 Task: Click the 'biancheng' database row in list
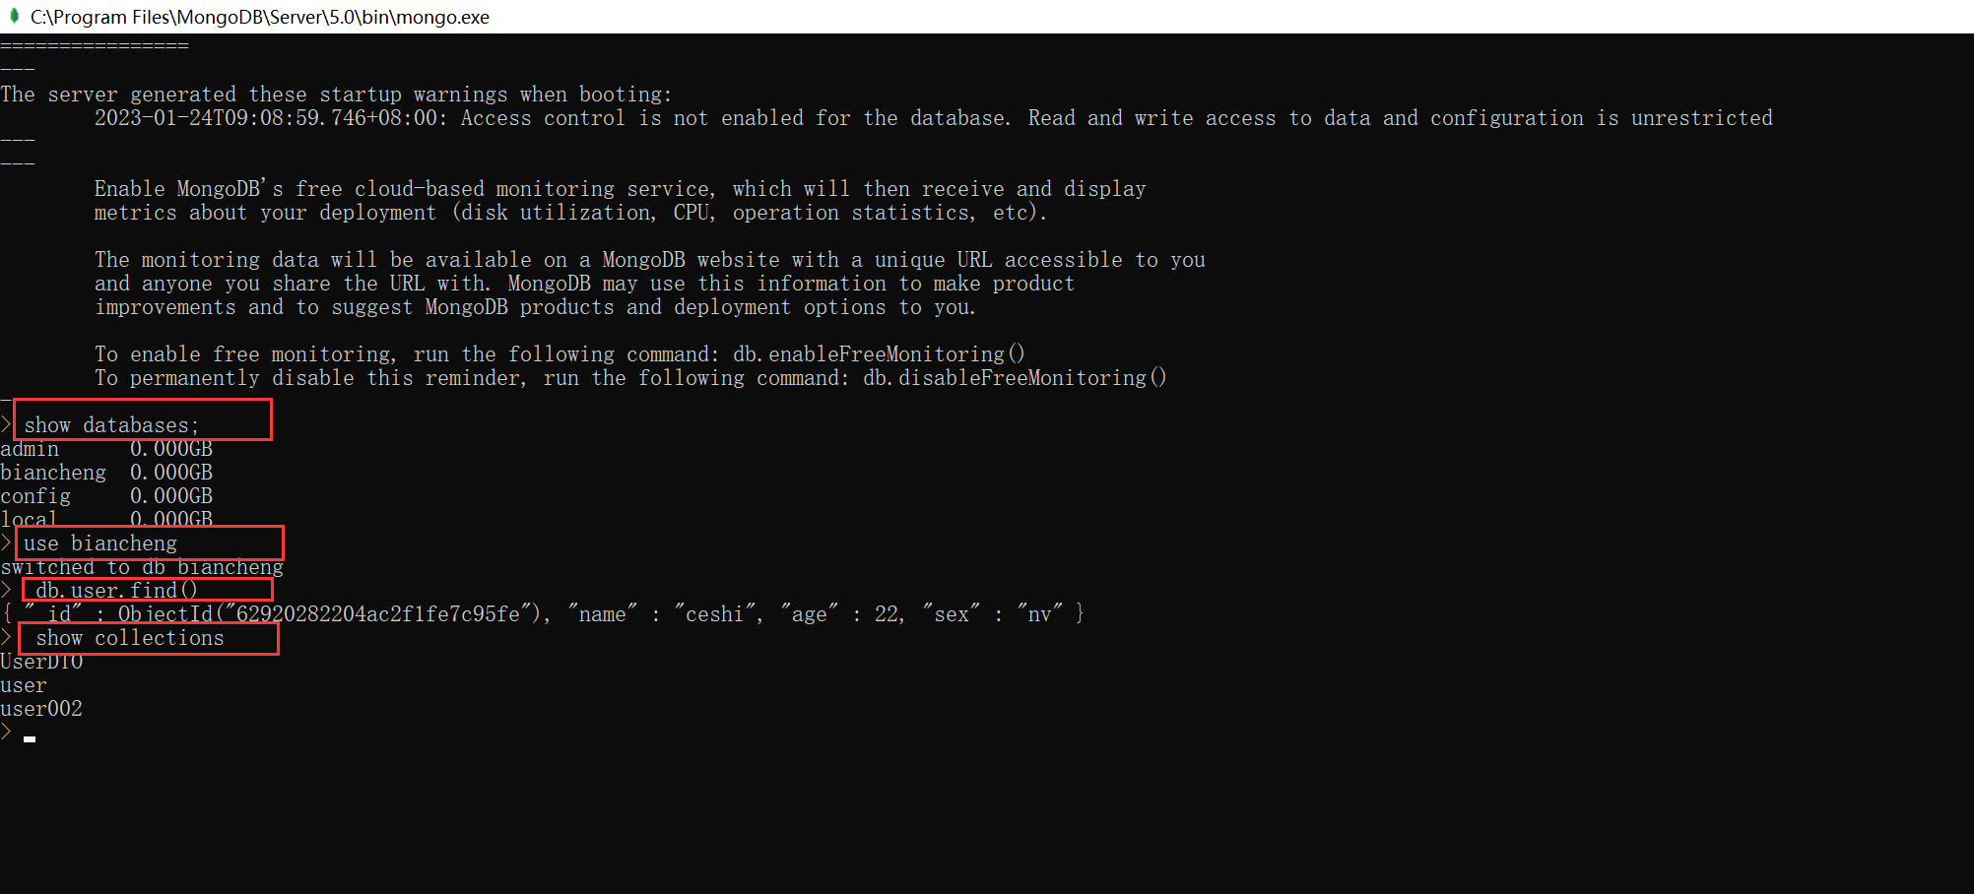click(x=106, y=473)
